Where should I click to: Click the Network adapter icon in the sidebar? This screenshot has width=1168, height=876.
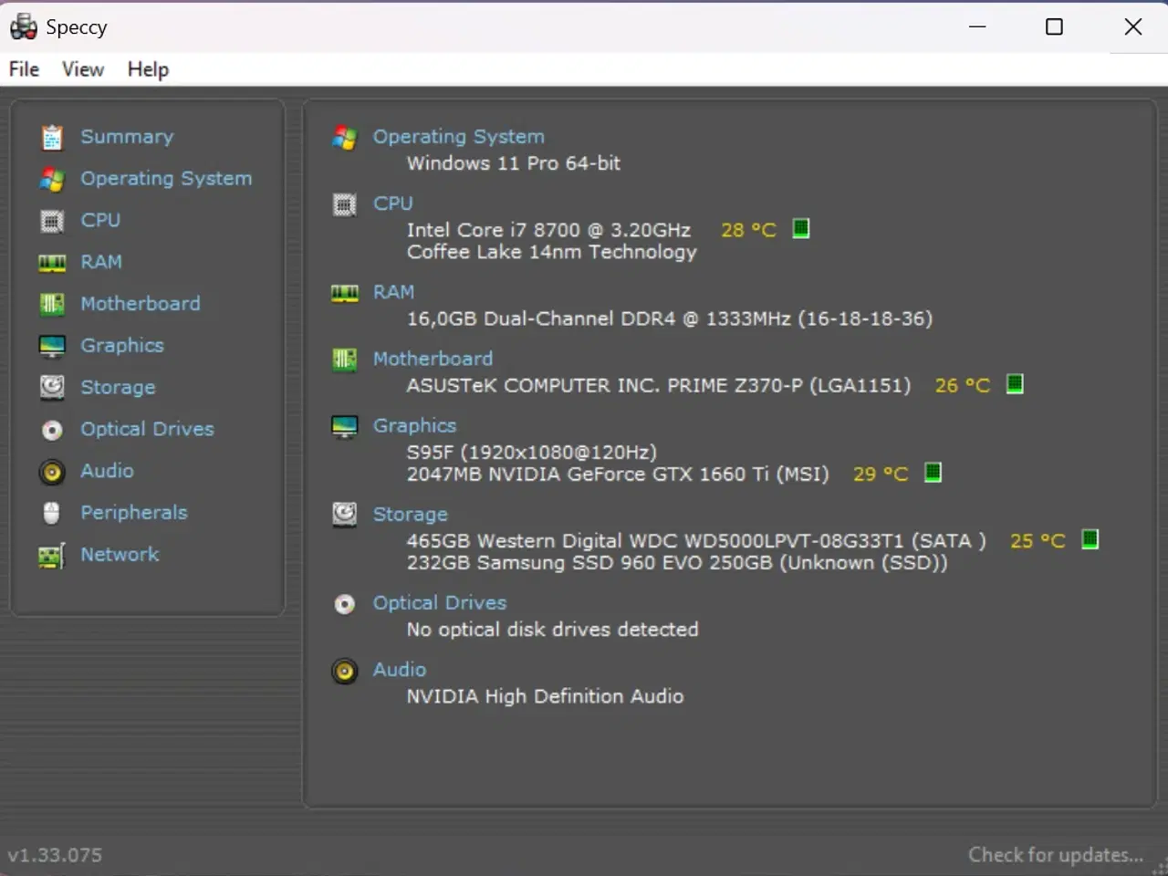[x=51, y=554]
